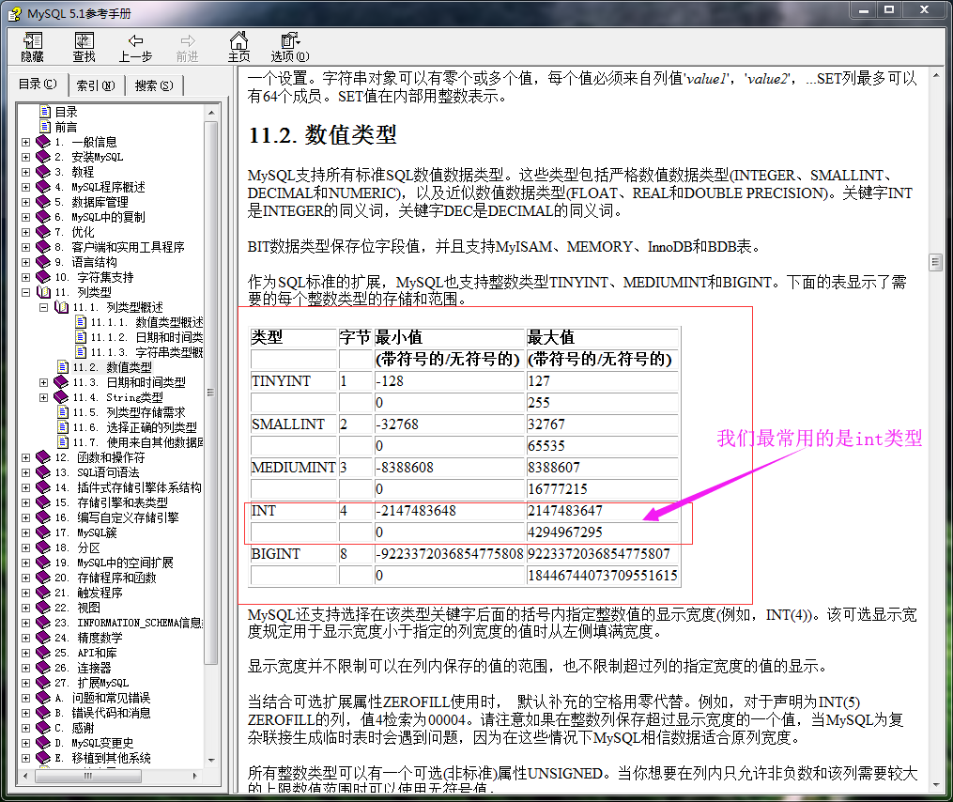The image size is (953, 802).
Task: Click the value 18446744073709551615 in the table
Action: pos(602,575)
